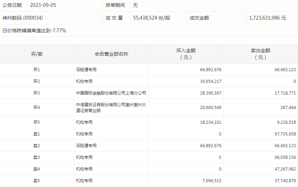Select sell amount 17,718,771

[x=285, y=93]
